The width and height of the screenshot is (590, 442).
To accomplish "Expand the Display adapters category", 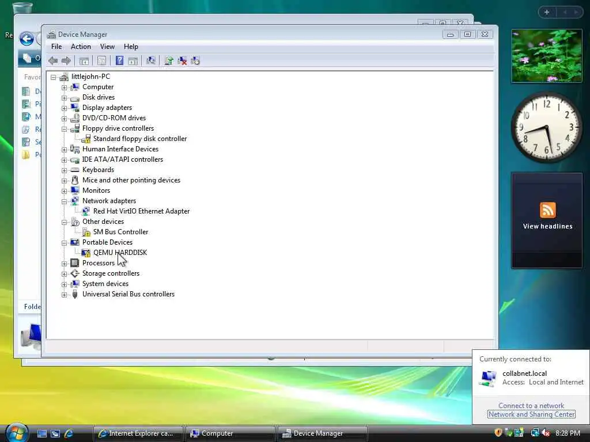I will [65, 108].
